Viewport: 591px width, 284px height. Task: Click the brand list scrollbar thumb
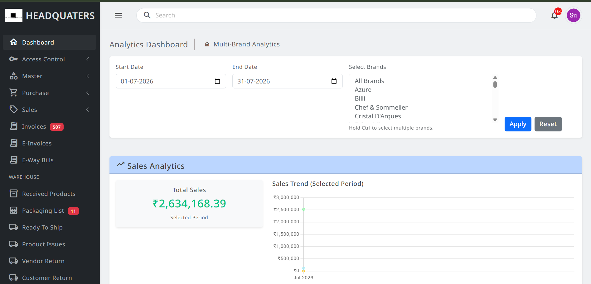[x=495, y=84]
